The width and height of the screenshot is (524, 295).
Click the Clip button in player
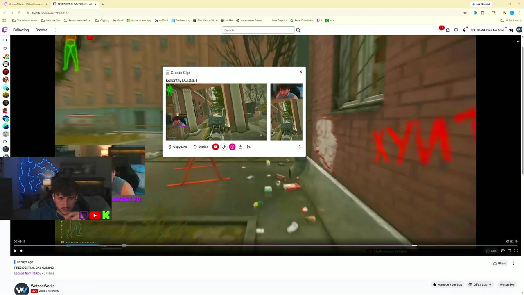[491, 251]
